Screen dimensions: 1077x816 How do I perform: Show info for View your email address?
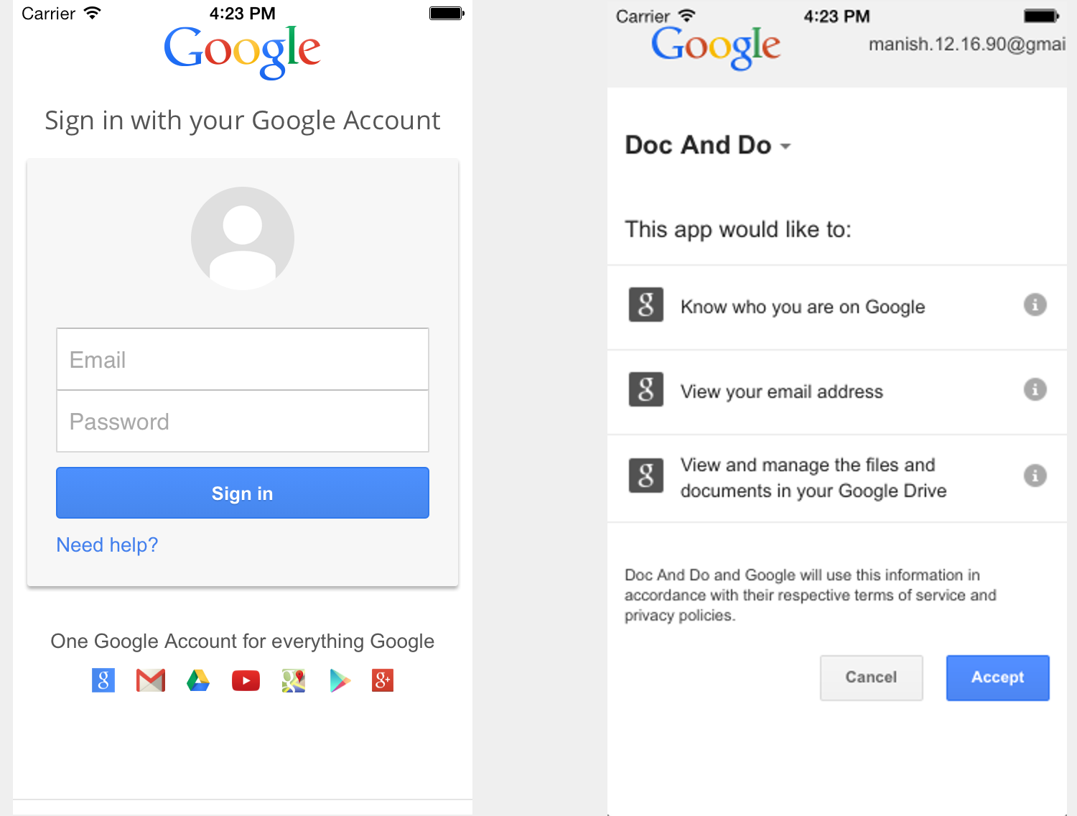[x=1035, y=389]
